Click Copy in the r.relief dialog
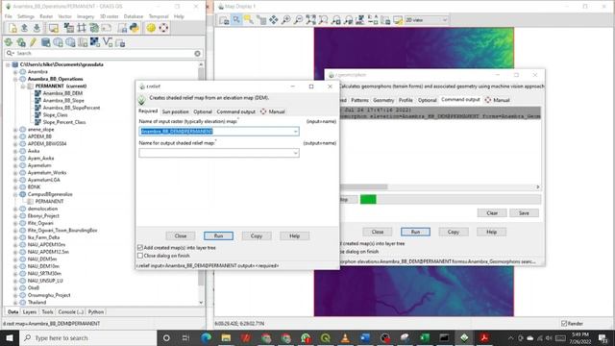 (257, 235)
